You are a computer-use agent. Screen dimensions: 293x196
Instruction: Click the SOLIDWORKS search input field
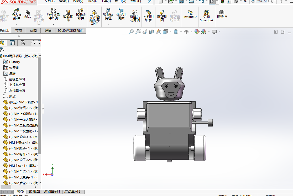tap(261, 2)
